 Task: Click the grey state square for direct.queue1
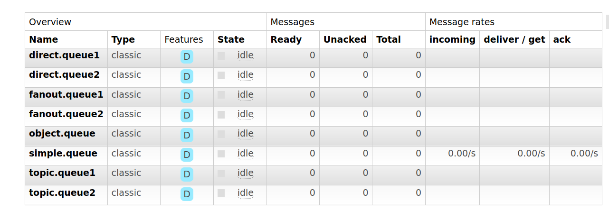pos(221,55)
